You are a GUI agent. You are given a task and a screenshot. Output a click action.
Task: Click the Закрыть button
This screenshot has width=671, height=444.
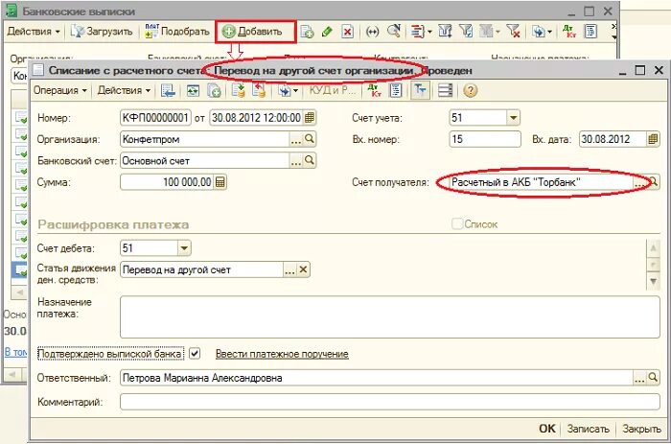tap(641, 429)
